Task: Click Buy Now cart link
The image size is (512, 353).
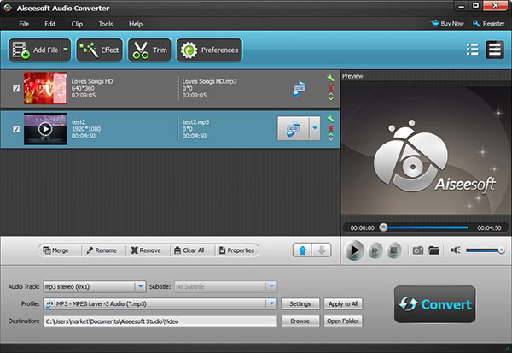Action: pyautogui.click(x=446, y=24)
